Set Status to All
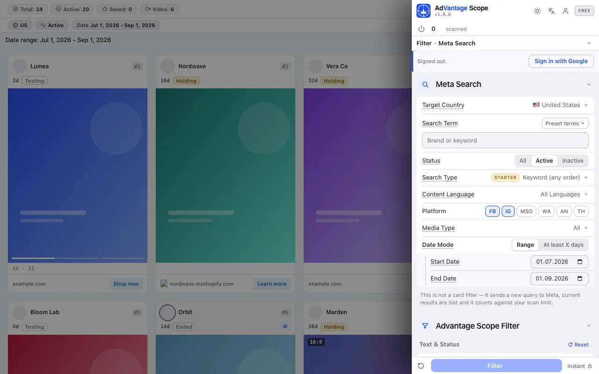This screenshot has height=374, width=599. [523, 161]
